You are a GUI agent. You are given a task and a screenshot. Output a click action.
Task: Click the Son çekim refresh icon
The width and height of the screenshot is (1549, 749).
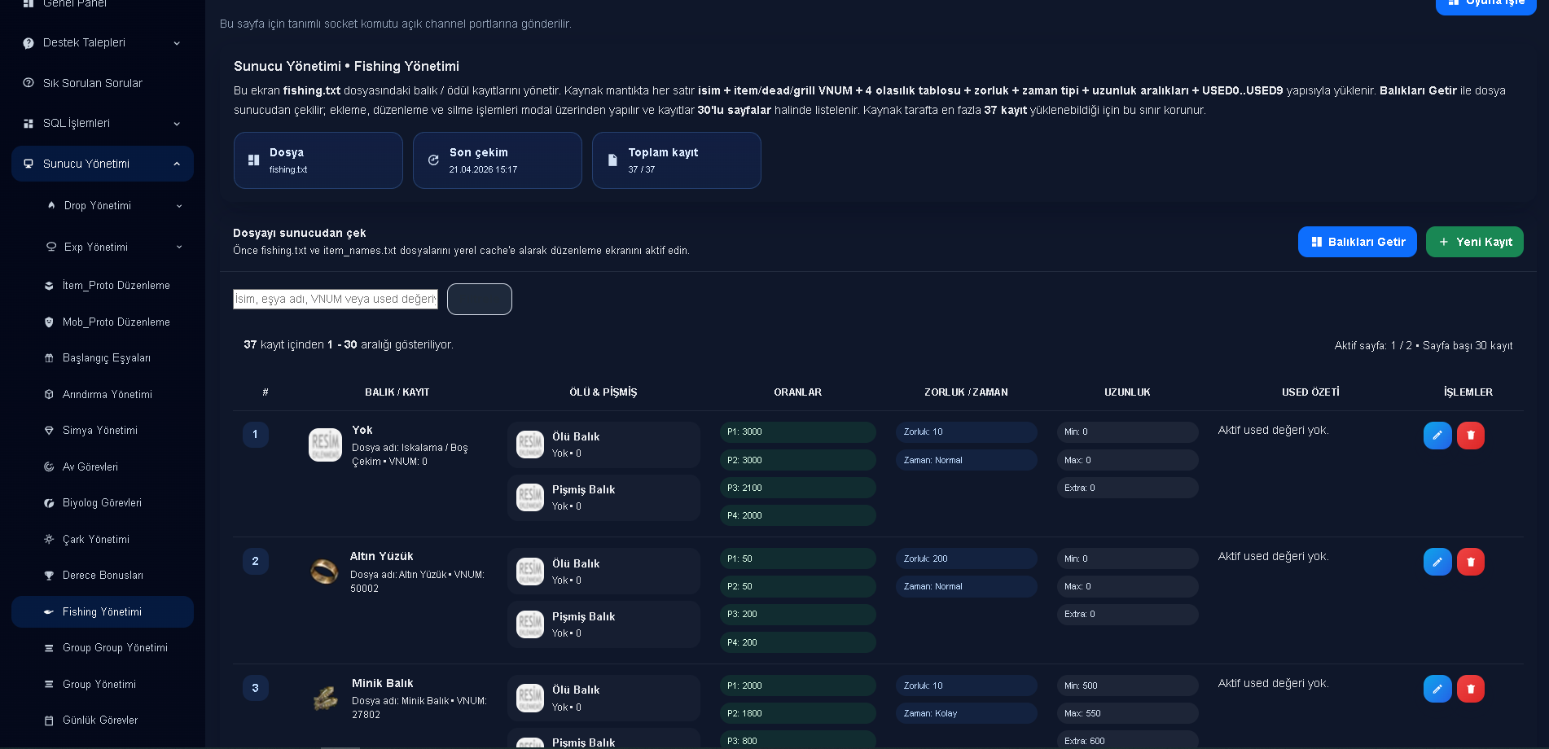click(433, 160)
